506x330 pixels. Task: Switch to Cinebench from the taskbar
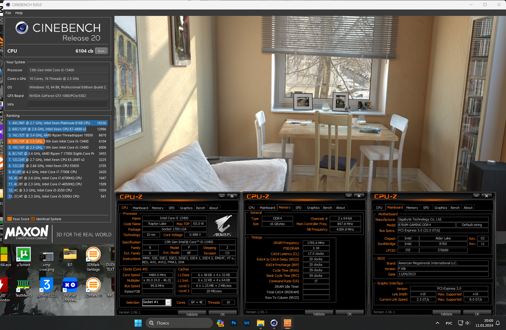274,323
